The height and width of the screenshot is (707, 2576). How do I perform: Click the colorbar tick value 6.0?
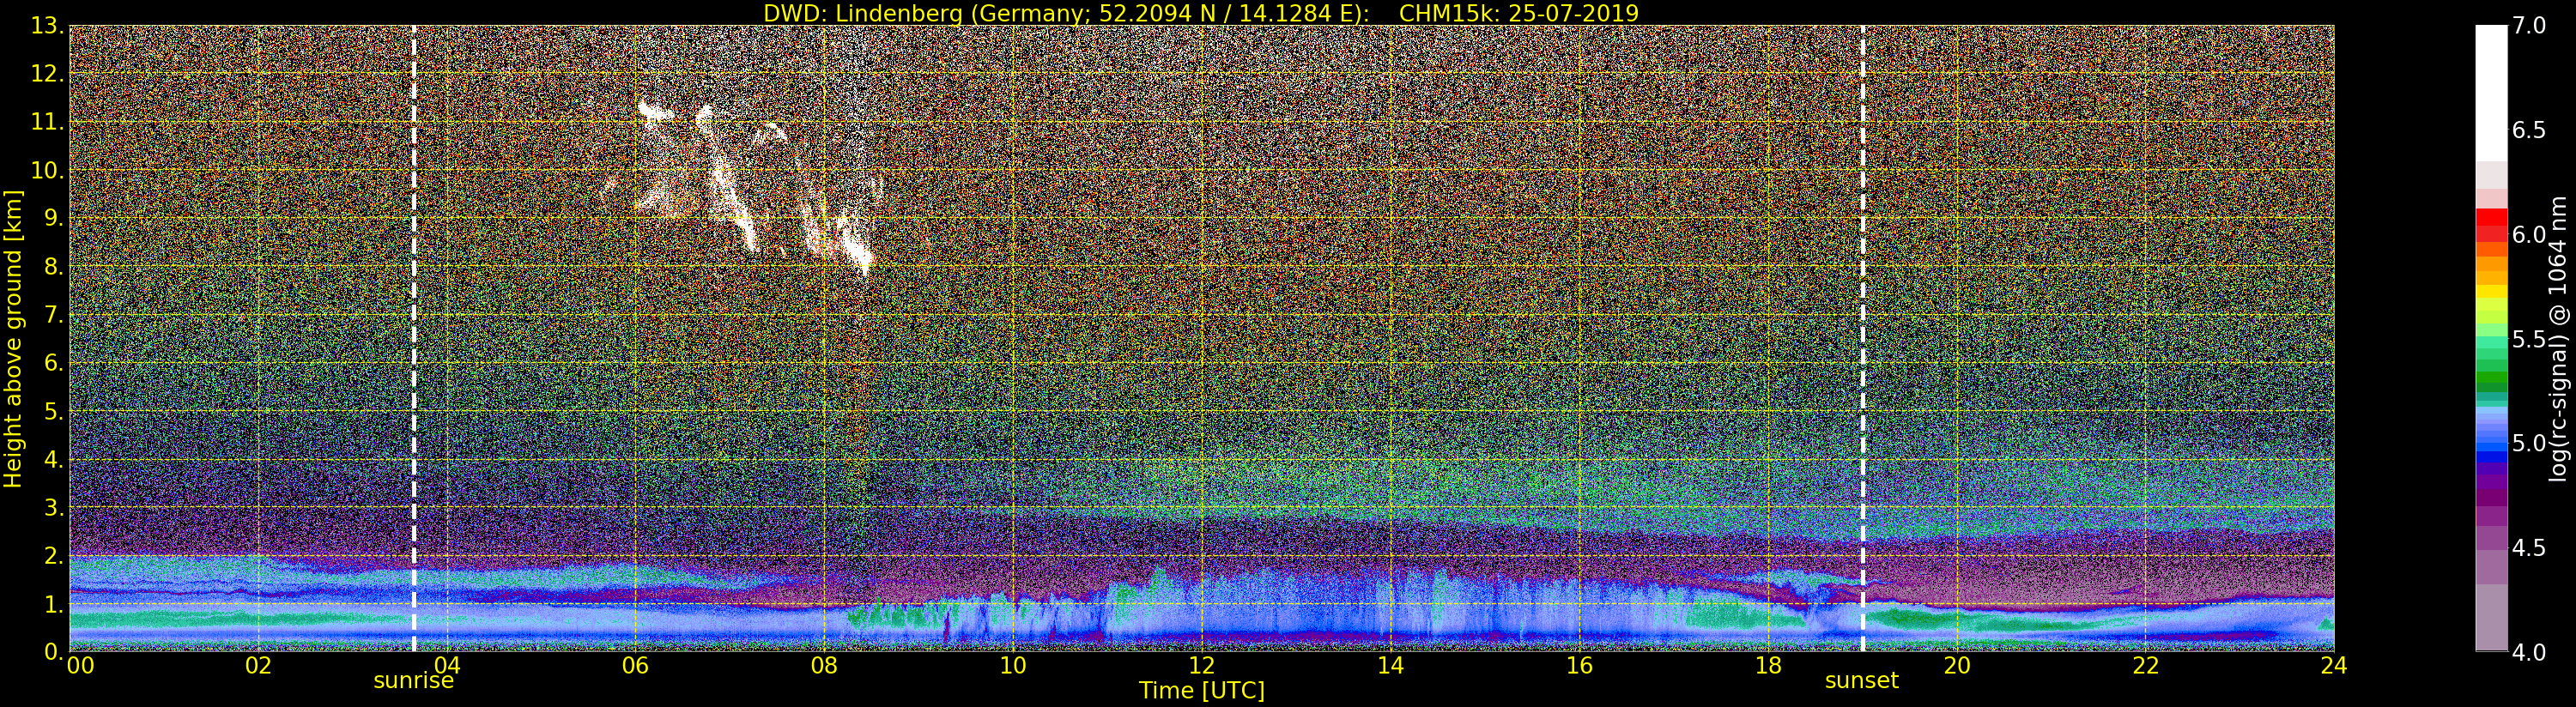(x=2529, y=235)
